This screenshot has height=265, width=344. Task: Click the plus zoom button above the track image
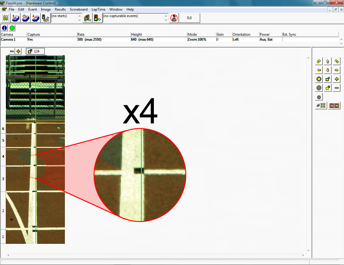(18, 51)
